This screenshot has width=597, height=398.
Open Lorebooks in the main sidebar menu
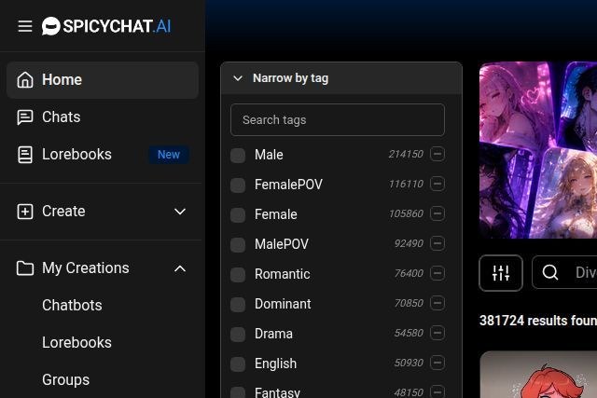(x=103, y=155)
